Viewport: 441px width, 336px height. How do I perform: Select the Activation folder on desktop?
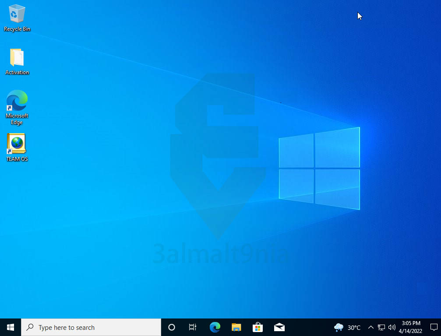click(17, 62)
